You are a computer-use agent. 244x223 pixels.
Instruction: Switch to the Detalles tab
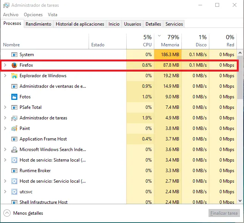coord(153,24)
